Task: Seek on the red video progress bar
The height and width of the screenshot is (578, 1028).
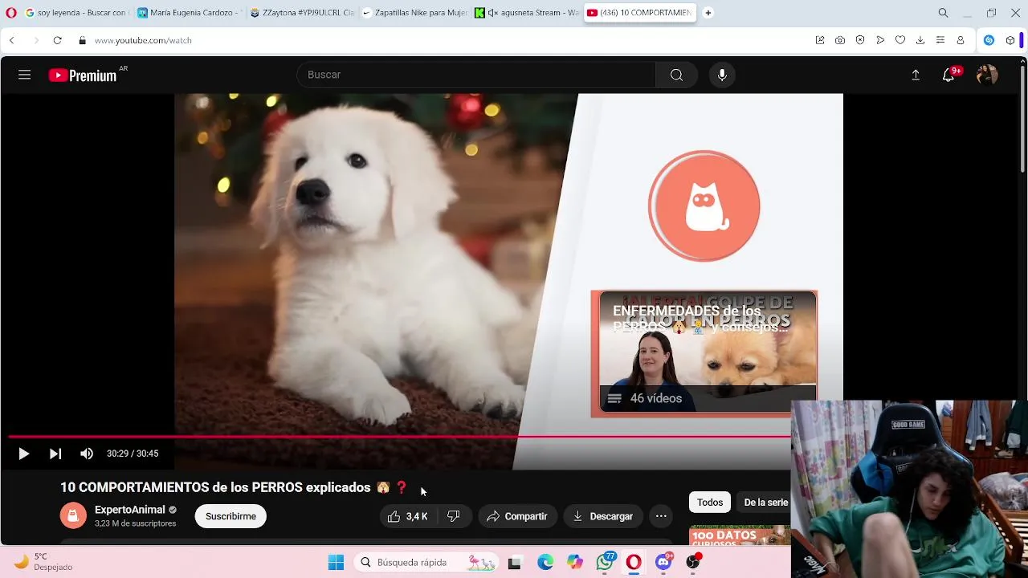Action: click(x=399, y=437)
